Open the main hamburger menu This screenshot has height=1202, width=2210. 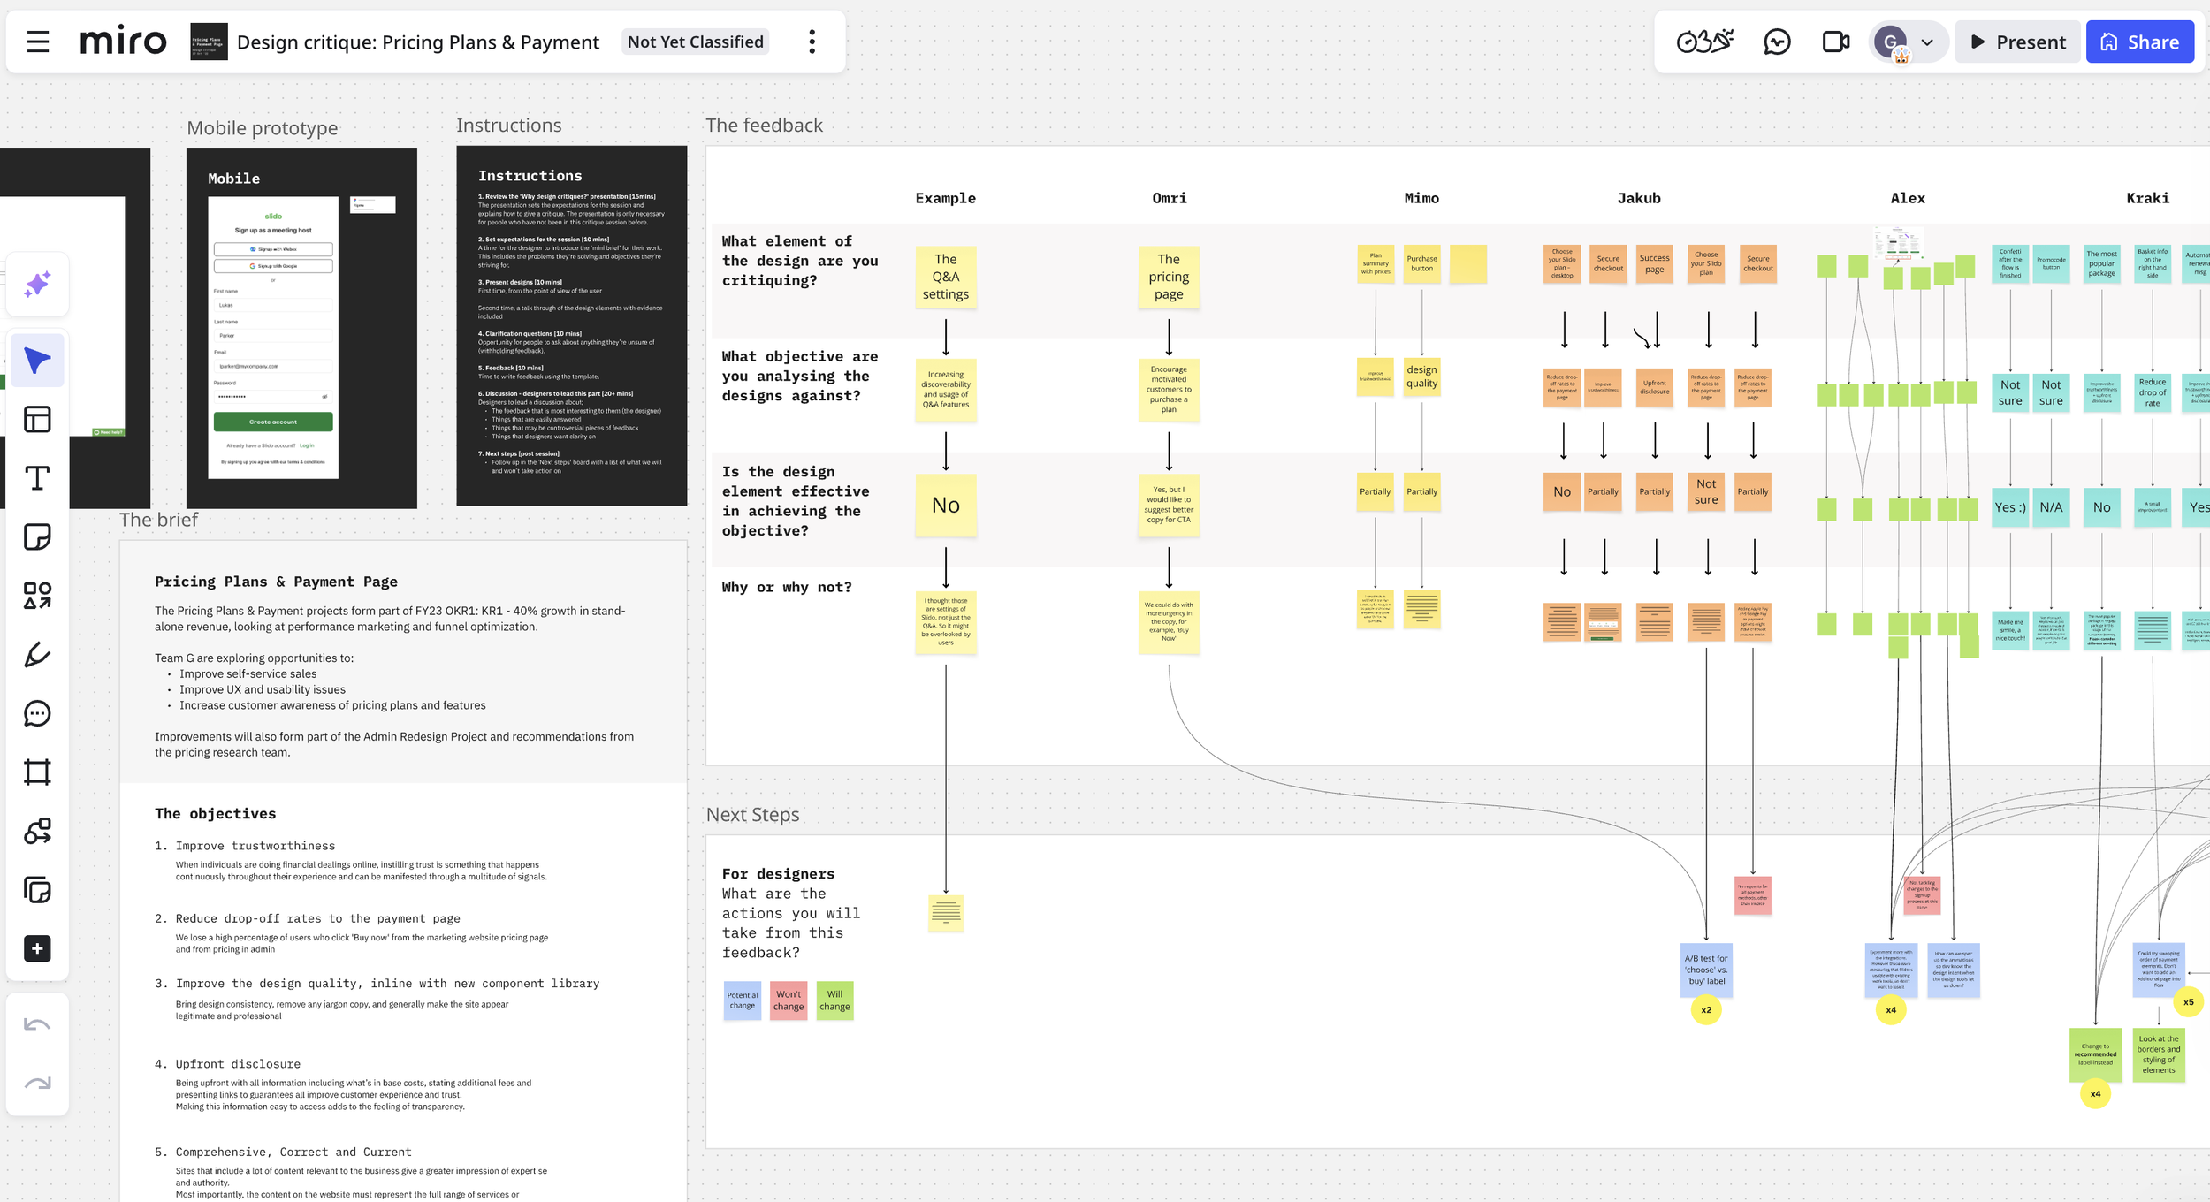[x=38, y=42]
